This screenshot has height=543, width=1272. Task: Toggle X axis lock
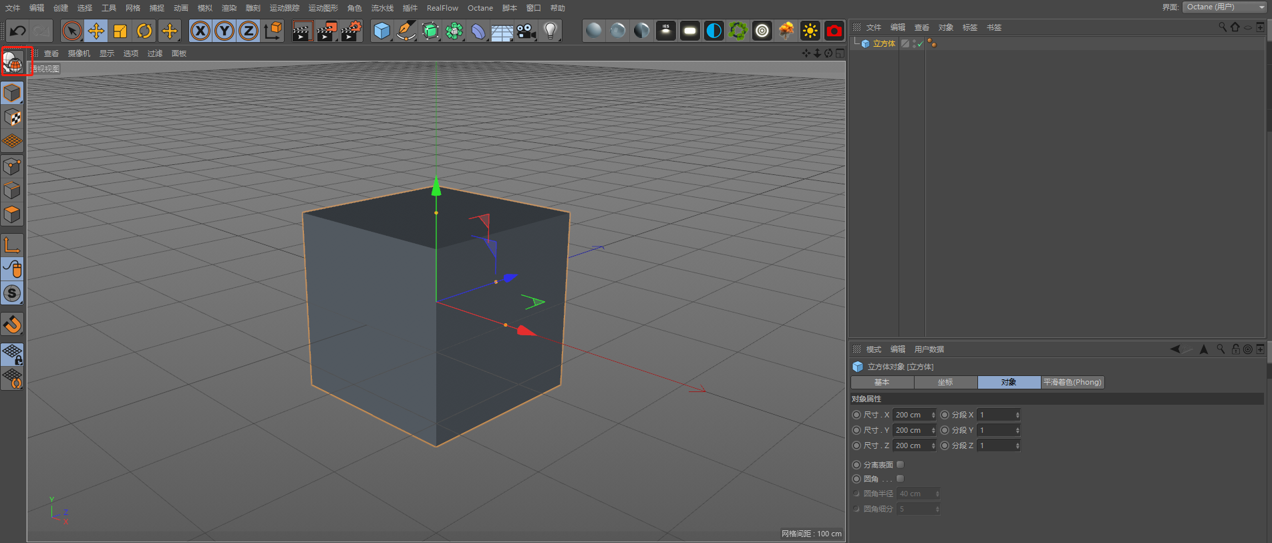pos(200,31)
